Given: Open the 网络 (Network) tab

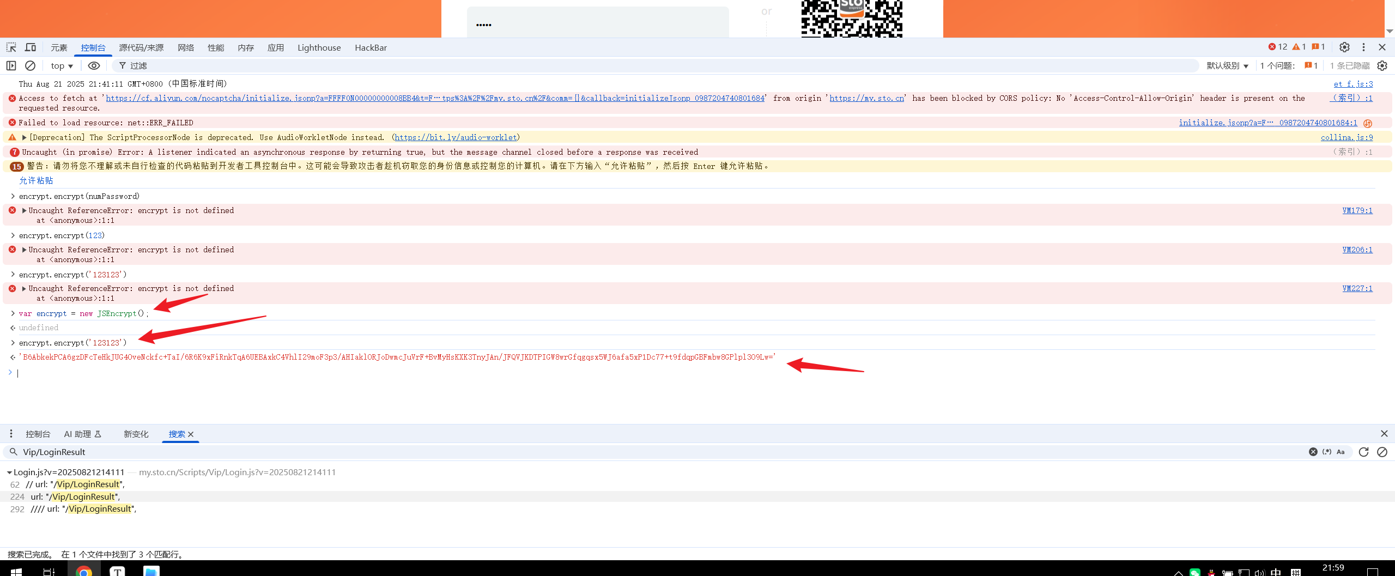Looking at the screenshot, I should (186, 48).
